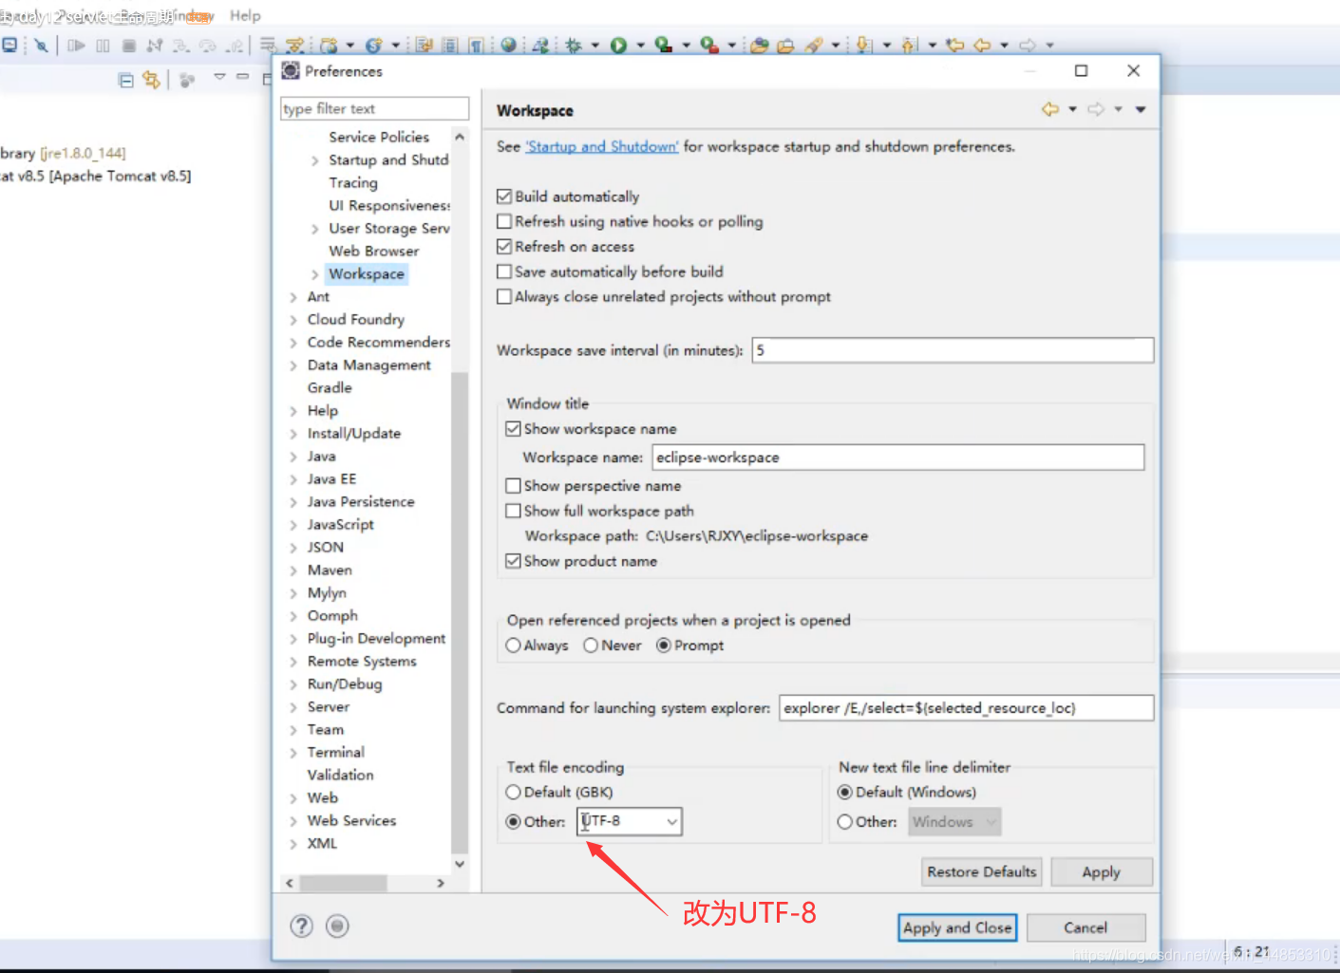Expand the Run/Debug preferences node
Screen dimensions: 1340x973
click(x=293, y=684)
